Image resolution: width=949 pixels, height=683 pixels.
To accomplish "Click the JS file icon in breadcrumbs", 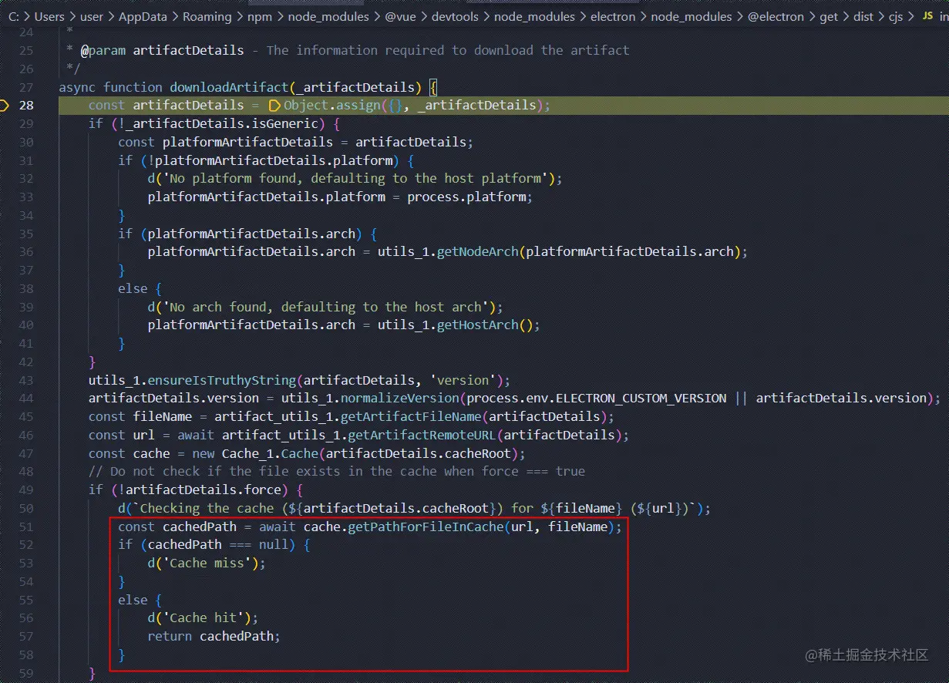I will point(927,16).
